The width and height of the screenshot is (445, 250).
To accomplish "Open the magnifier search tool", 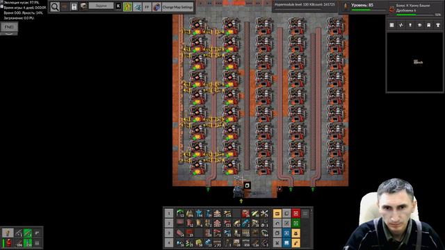I will click(x=55, y=7).
